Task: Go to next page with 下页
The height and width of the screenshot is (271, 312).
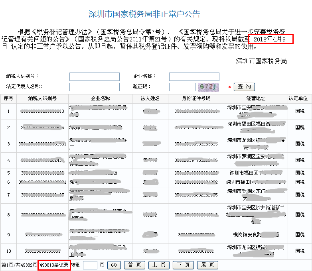Action: [183, 265]
